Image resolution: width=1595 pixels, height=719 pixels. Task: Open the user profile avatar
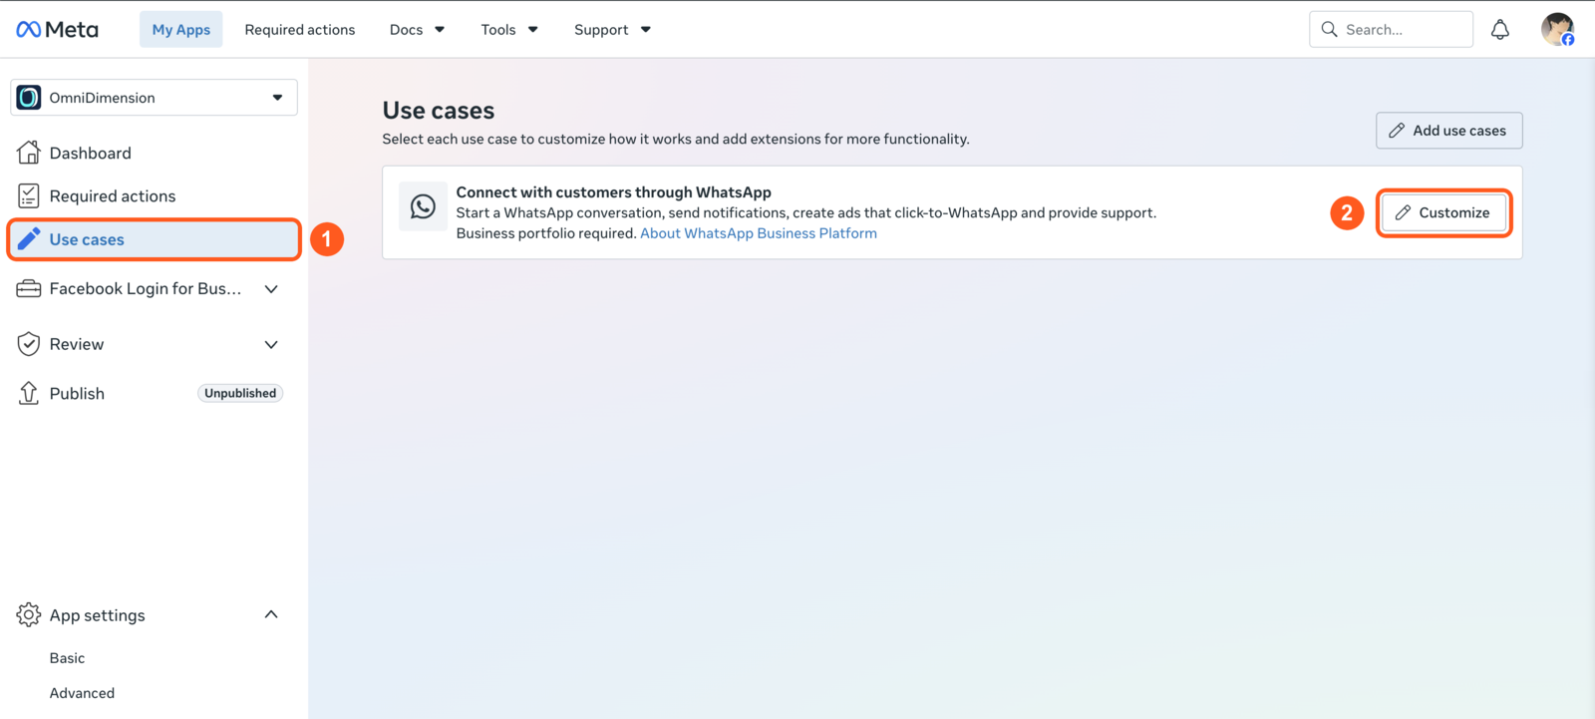point(1557,29)
